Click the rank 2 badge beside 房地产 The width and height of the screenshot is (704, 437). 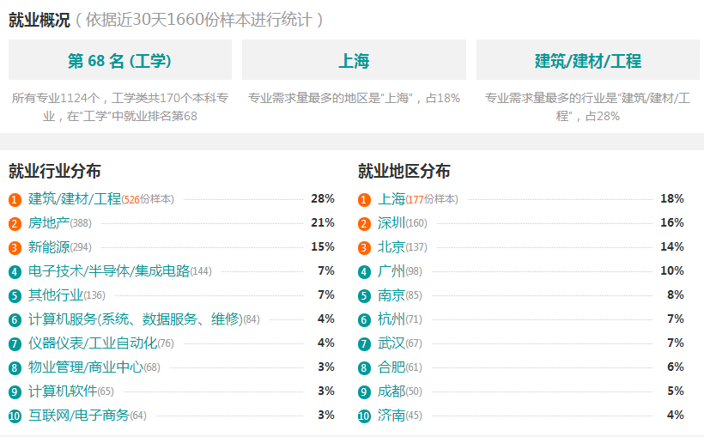(15, 224)
